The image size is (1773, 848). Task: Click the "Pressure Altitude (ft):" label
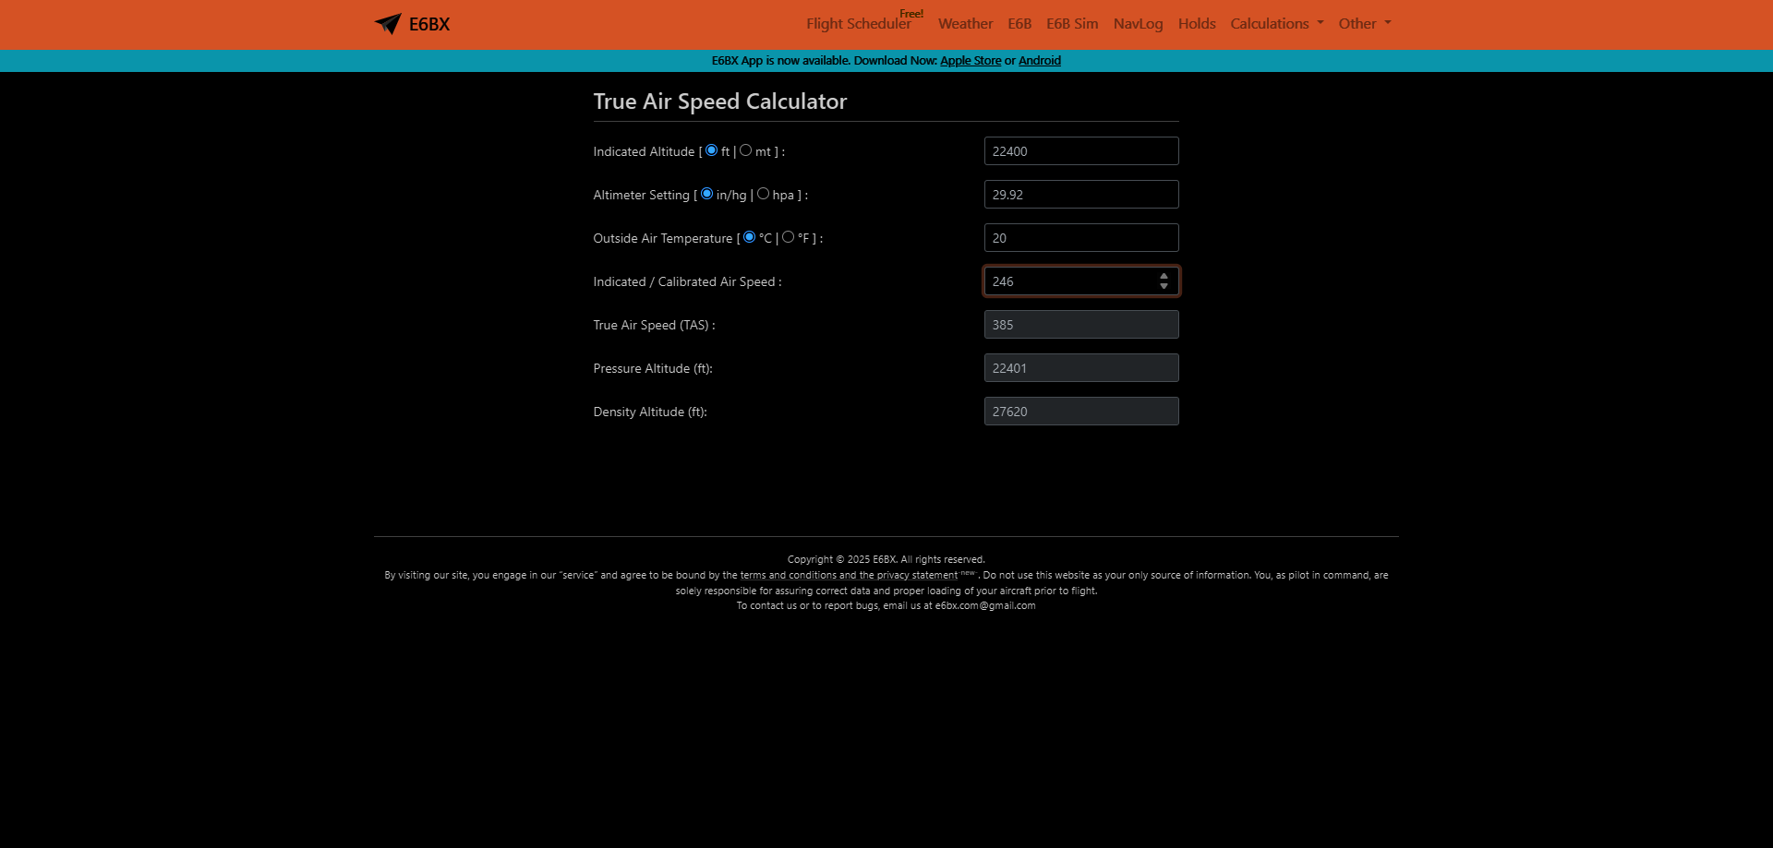653,368
